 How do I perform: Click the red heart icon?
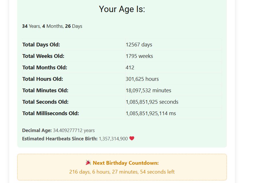click(x=132, y=139)
